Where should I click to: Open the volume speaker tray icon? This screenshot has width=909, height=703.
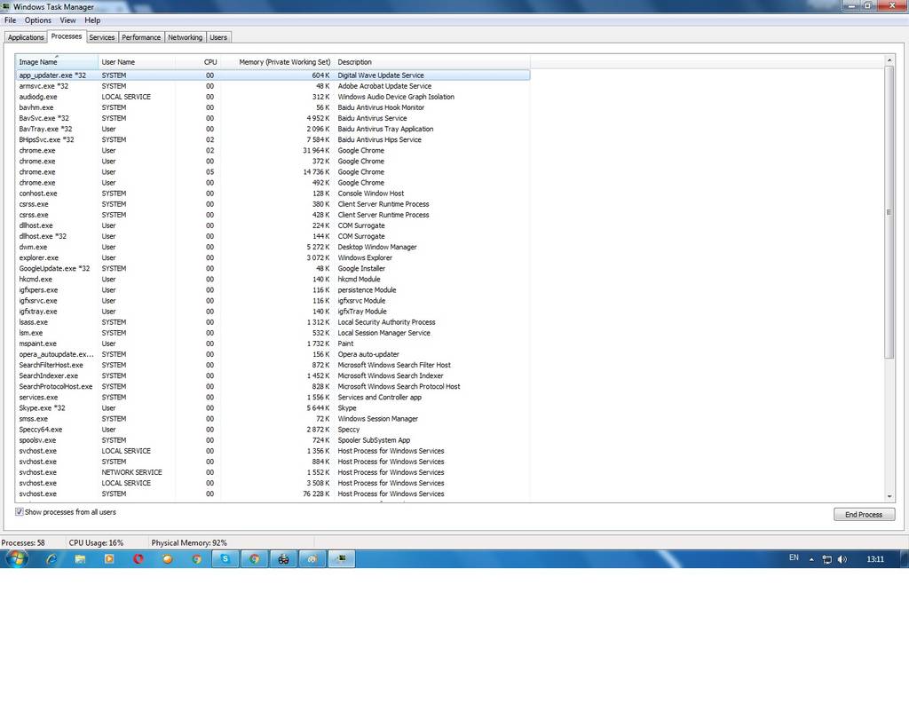[x=842, y=559]
